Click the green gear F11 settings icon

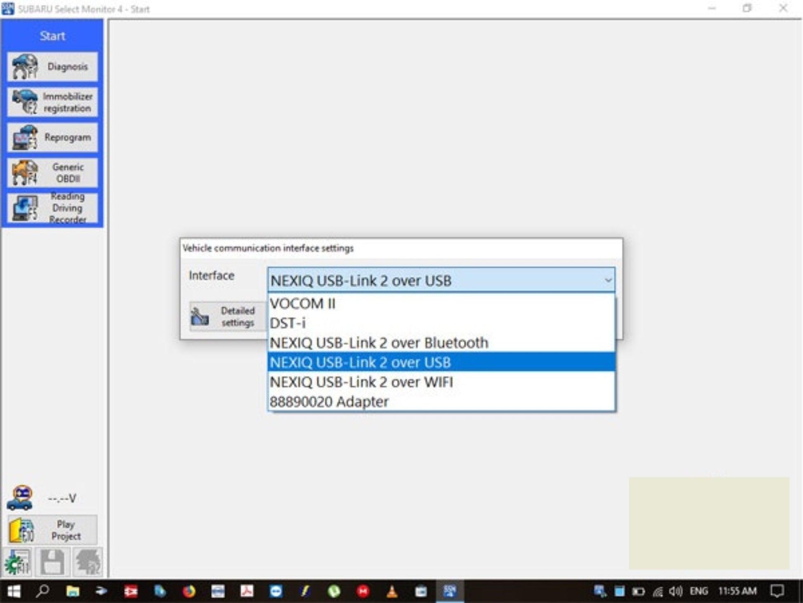[17, 562]
